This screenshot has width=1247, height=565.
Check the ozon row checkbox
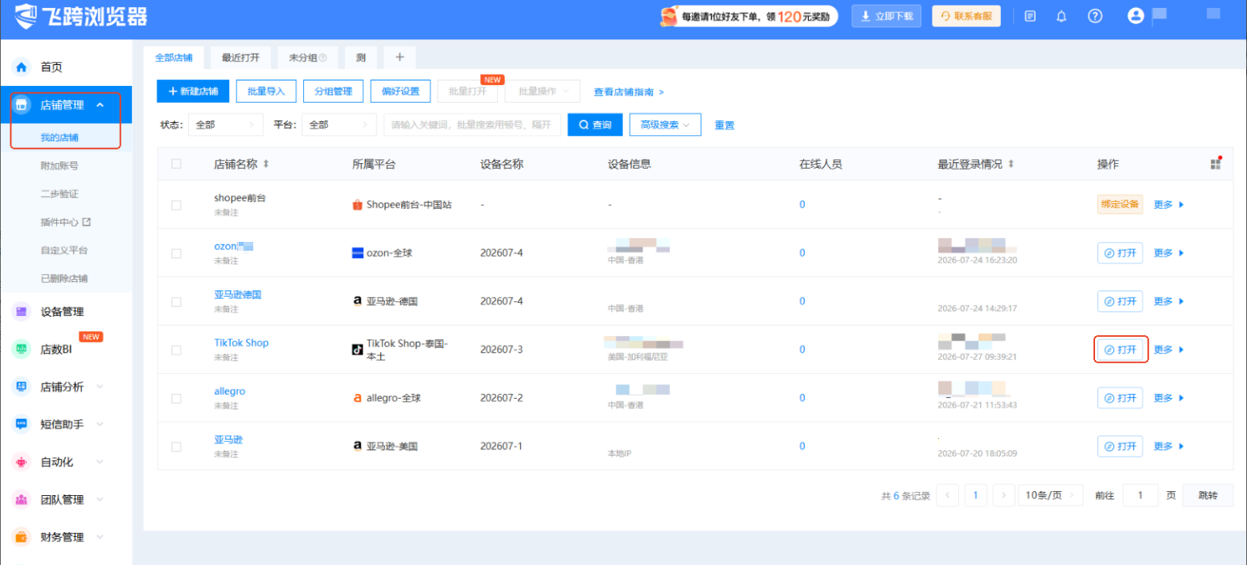point(176,253)
